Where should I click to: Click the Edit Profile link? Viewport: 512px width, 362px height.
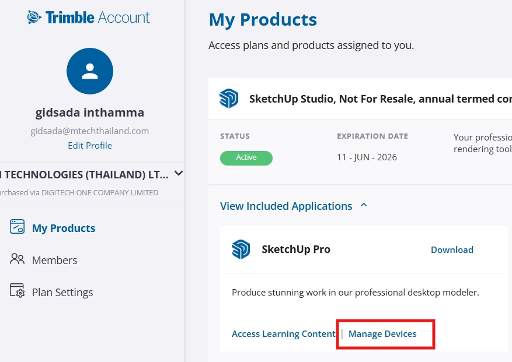[90, 145]
